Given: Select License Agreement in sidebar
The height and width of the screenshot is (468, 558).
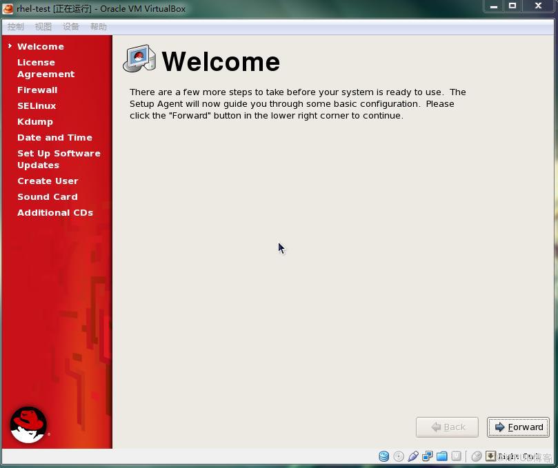Looking at the screenshot, I should click(x=46, y=68).
